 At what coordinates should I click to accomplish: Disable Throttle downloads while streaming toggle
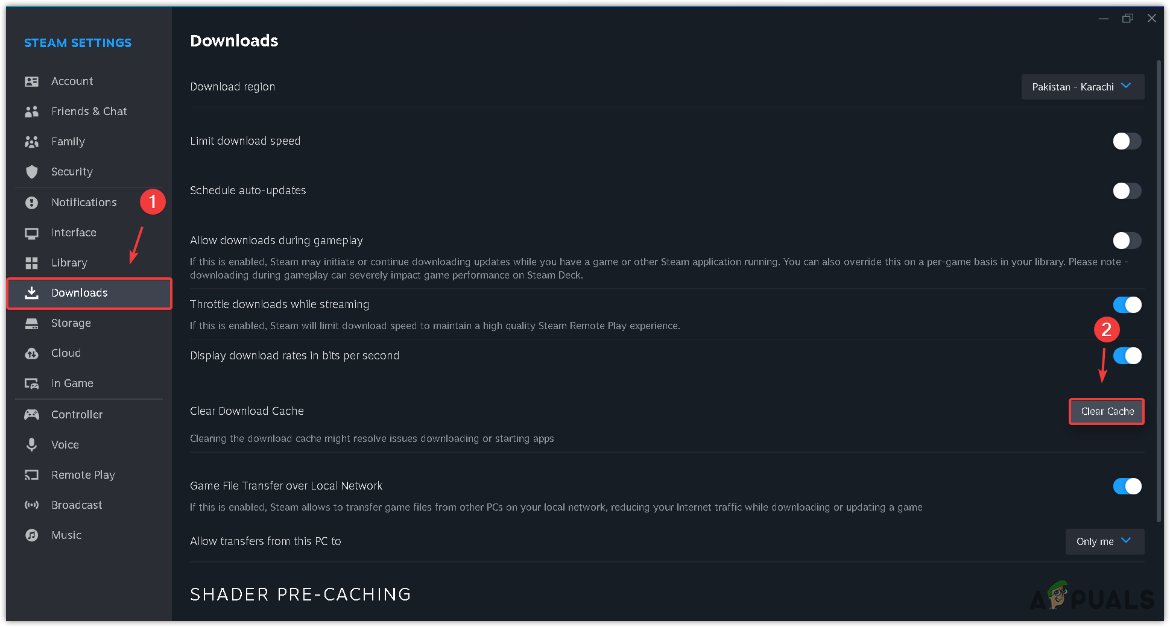pyautogui.click(x=1127, y=304)
